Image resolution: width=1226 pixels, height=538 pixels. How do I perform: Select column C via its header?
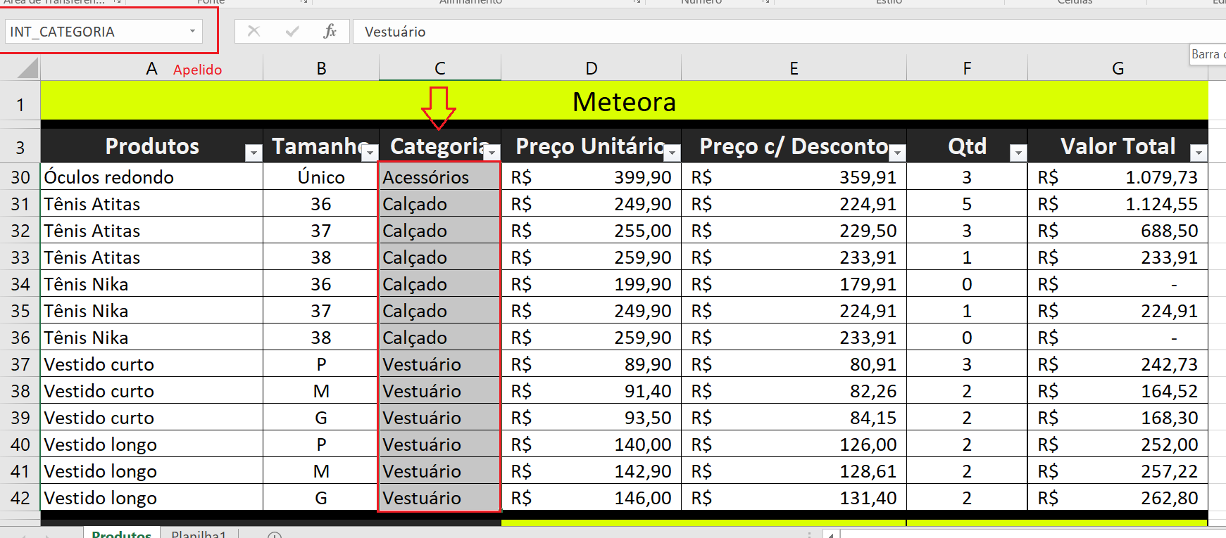coord(440,68)
